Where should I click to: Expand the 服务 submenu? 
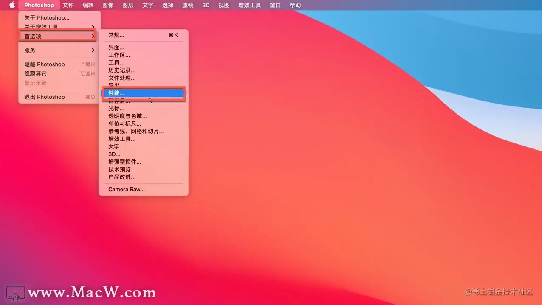tap(59, 50)
